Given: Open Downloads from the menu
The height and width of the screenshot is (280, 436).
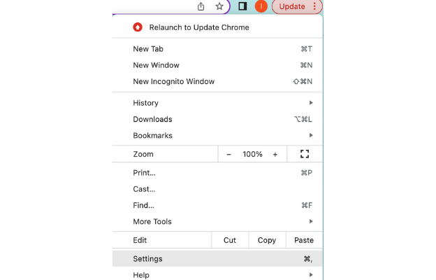Looking at the screenshot, I should pos(217,119).
